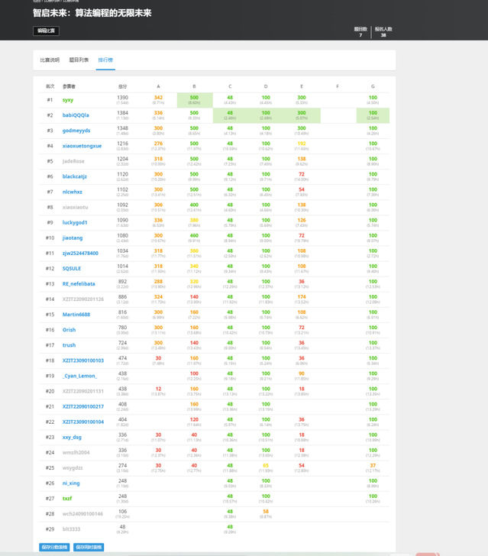Image resolution: width=488 pixels, height=556 pixels.
Task: Click column header B in ranking table
Action: [194, 86]
